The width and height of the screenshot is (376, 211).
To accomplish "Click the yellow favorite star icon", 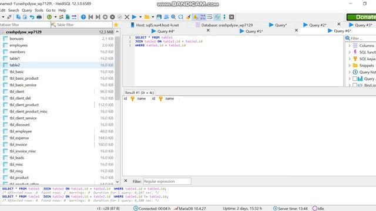I will point(116,25).
